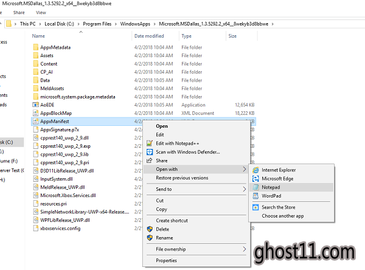Click the AppxManifest file icon
The image size is (365, 270).
tap(36, 121)
